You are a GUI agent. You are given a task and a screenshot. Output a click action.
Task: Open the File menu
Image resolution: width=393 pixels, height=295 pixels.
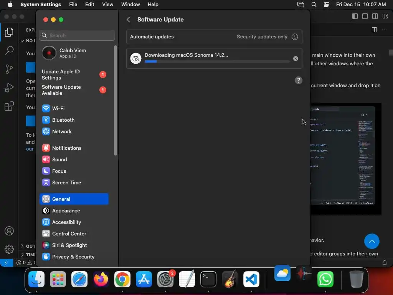coord(73,5)
